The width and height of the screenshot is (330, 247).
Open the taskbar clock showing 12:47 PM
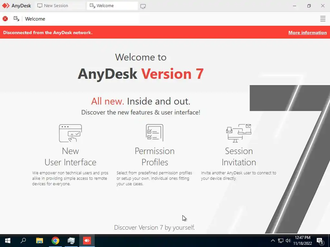[302, 241]
